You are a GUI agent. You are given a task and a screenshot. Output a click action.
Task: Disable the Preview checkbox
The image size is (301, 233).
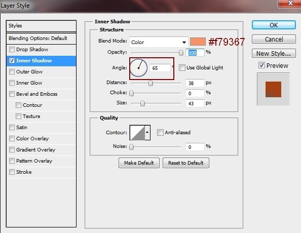(x=261, y=65)
